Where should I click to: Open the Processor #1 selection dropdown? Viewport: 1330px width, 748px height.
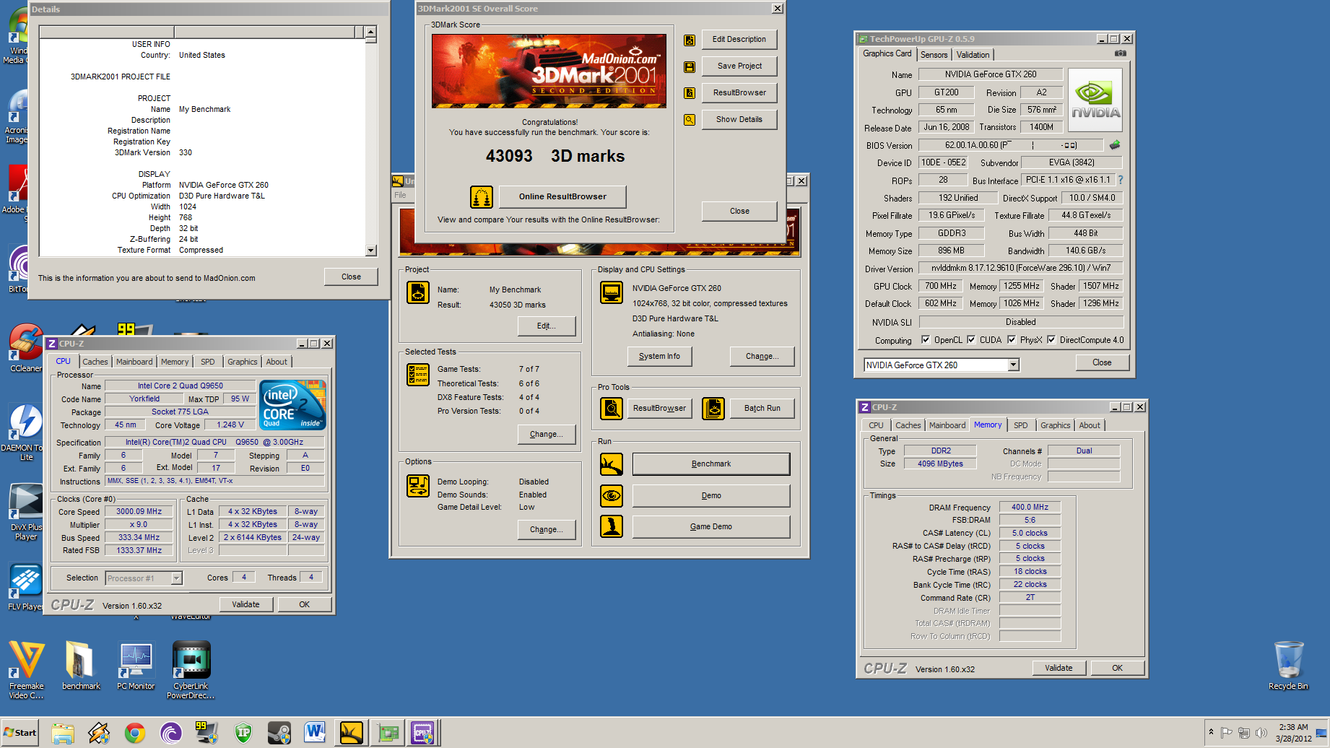177,578
